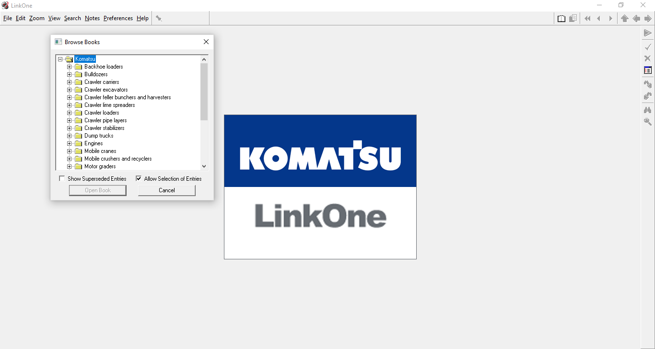Click the double-left rewind arrows icon
Viewport: 655px width, 349px height.
click(587, 18)
